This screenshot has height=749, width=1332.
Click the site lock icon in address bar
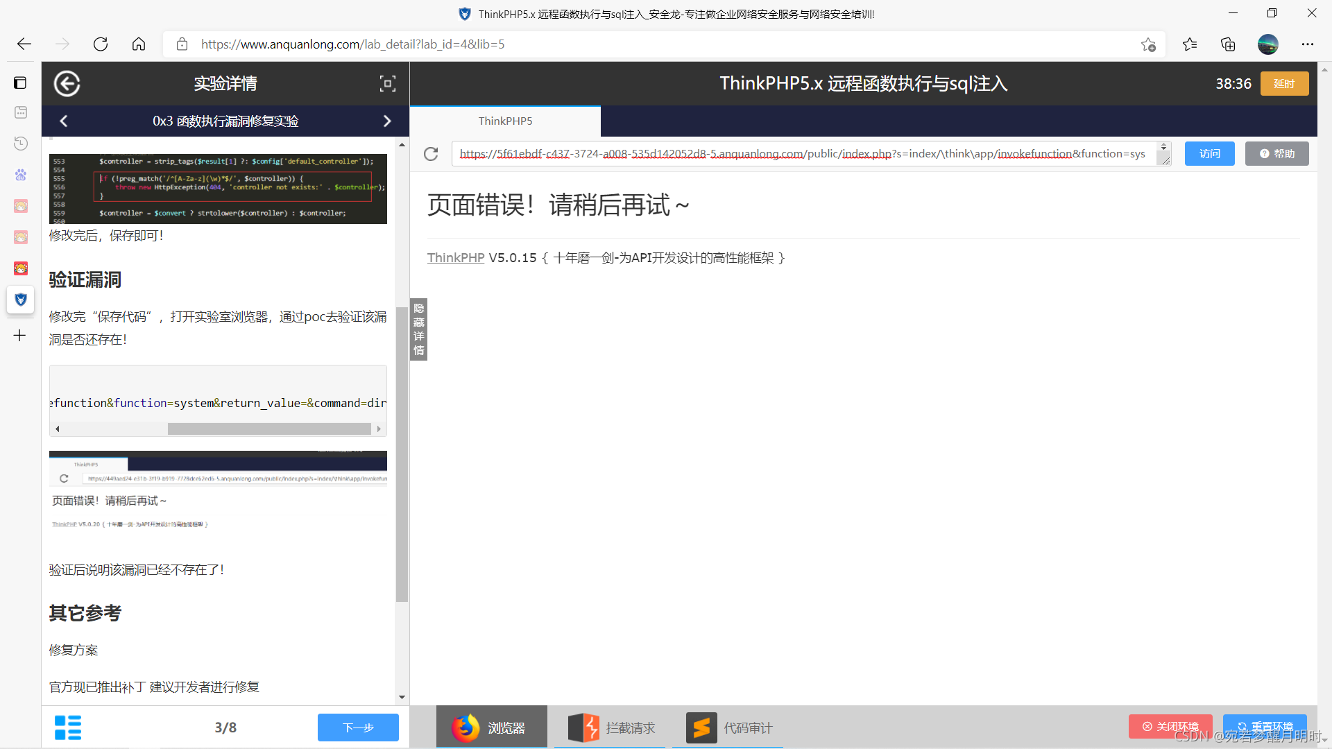(x=182, y=44)
